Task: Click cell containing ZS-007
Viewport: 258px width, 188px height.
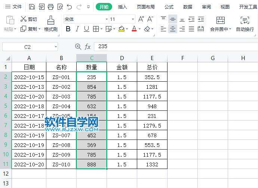Action: tap(61, 135)
